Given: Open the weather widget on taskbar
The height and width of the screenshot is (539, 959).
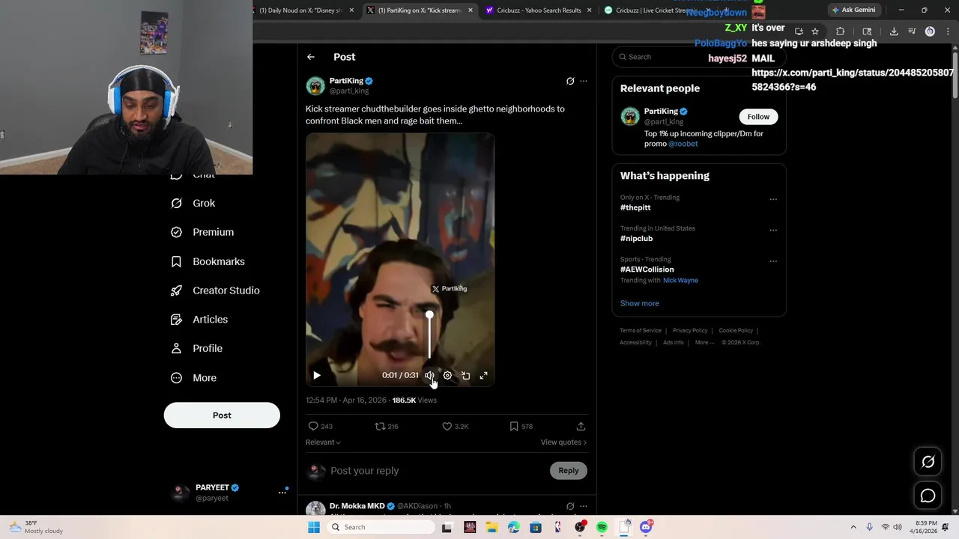Looking at the screenshot, I should (36, 527).
